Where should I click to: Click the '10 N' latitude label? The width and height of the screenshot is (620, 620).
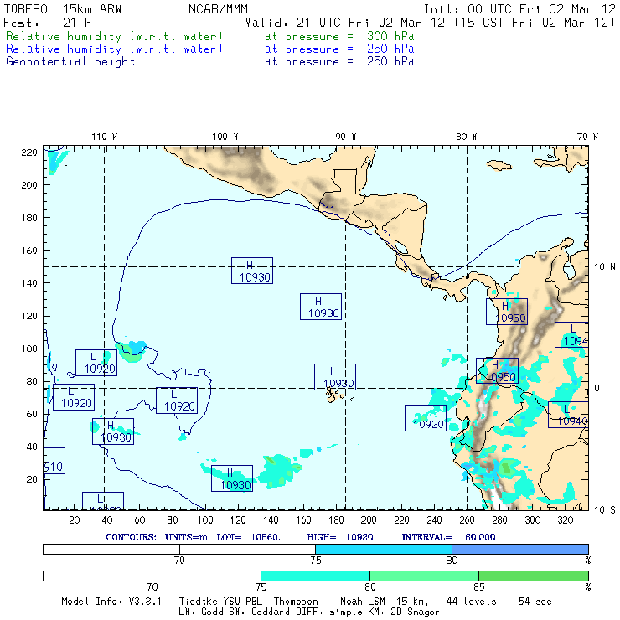pos(605,267)
